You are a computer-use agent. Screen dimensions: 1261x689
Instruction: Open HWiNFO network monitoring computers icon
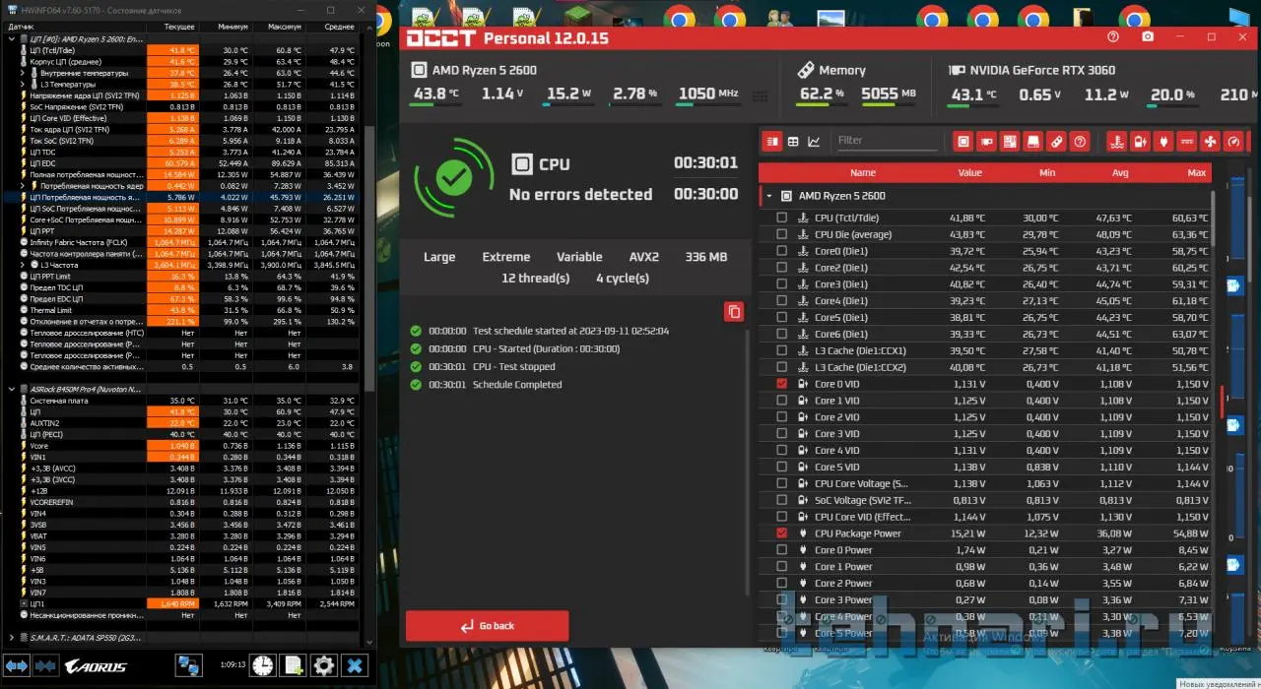point(188,665)
